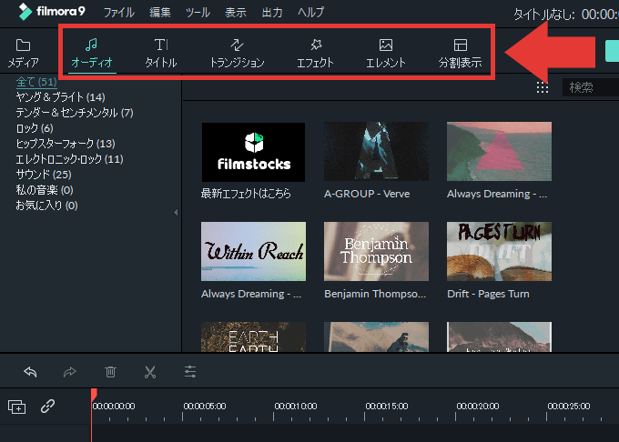619x442 pixels.
Task: Click the Filmora9 logo icon
Action: [25, 12]
